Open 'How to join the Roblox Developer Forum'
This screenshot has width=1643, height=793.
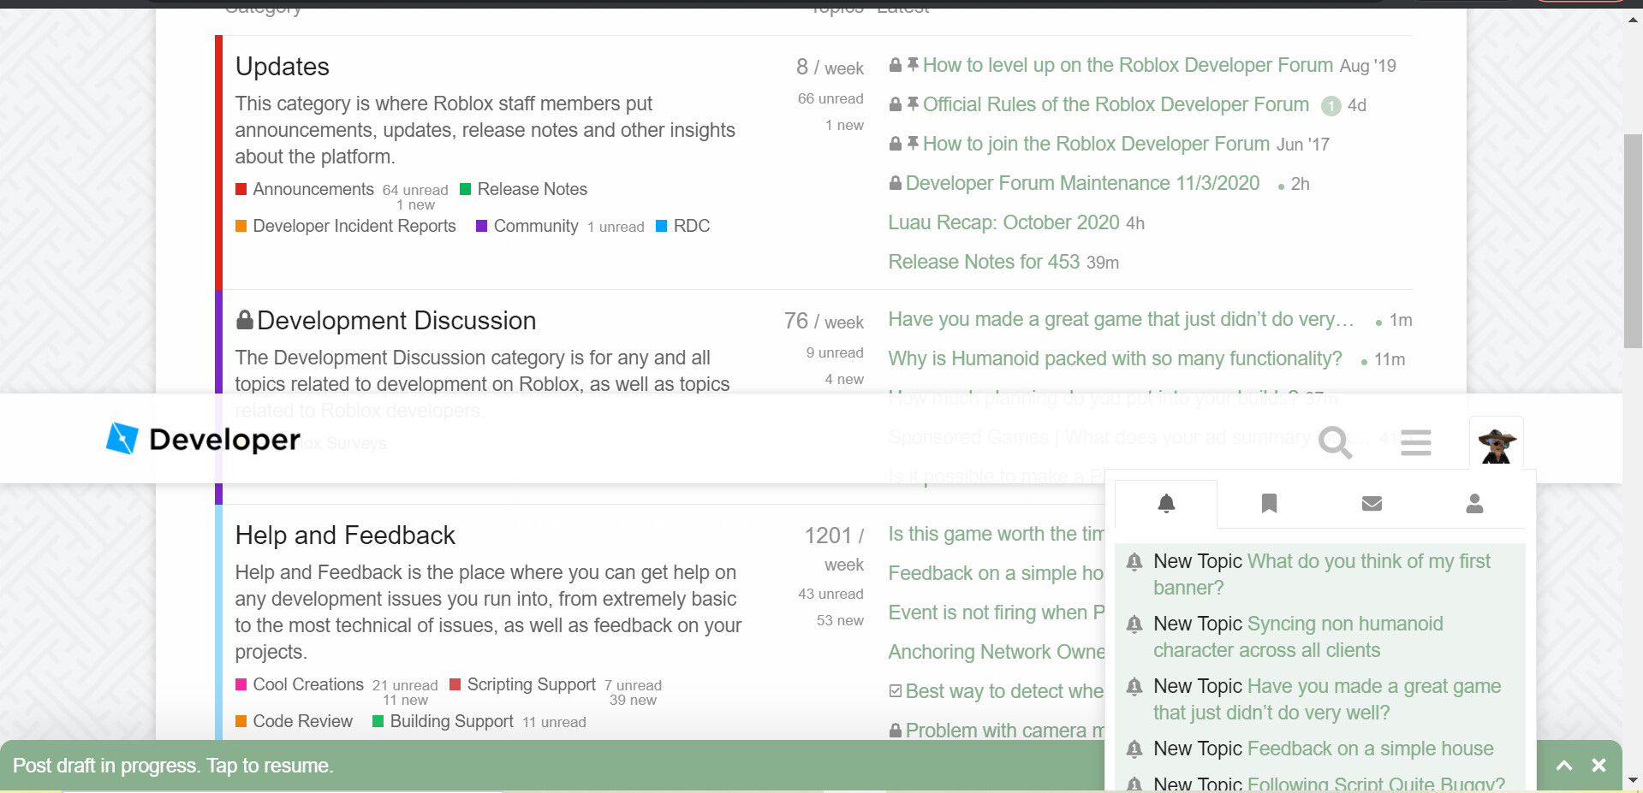click(1096, 144)
